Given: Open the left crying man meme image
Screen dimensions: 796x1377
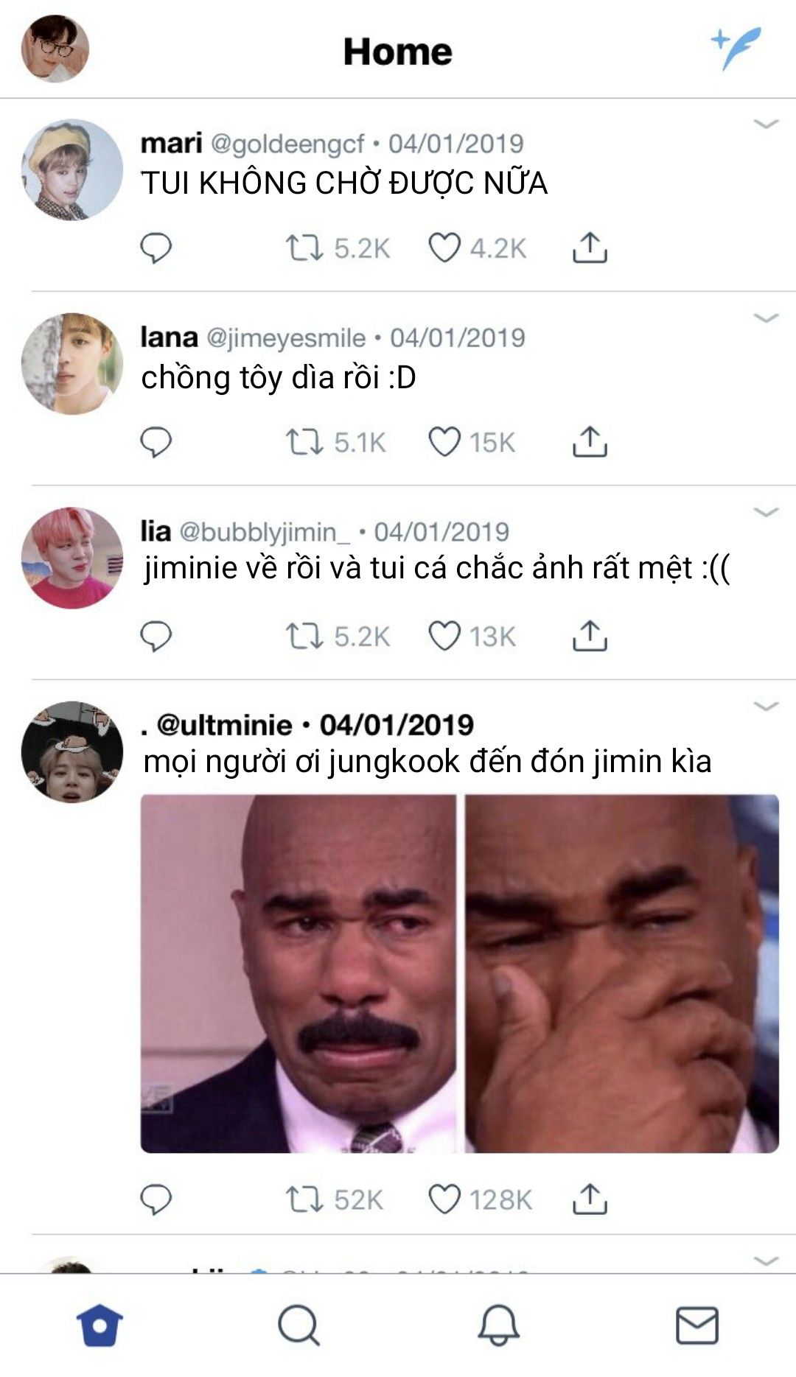Looking at the screenshot, I should pyautogui.click(x=298, y=973).
